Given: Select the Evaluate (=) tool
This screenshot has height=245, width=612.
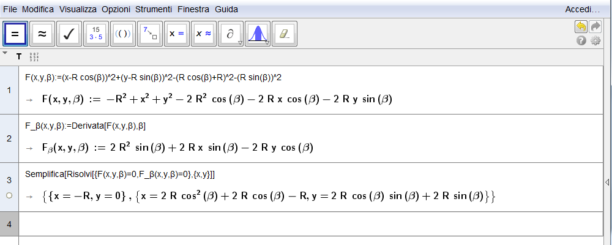Looking at the screenshot, I should point(15,34).
